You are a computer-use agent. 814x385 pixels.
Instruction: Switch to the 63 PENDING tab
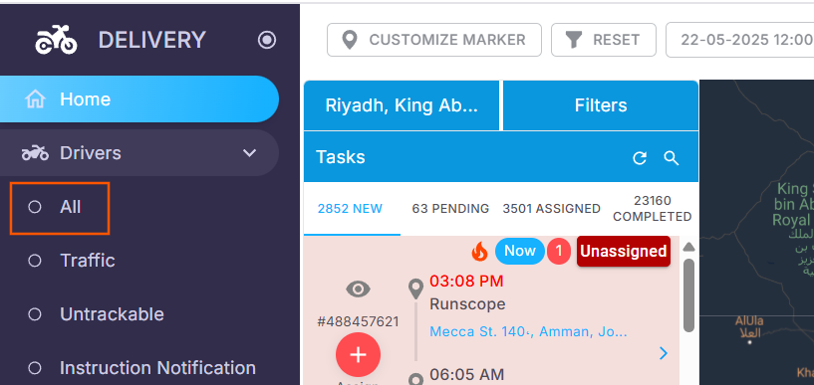click(x=450, y=209)
